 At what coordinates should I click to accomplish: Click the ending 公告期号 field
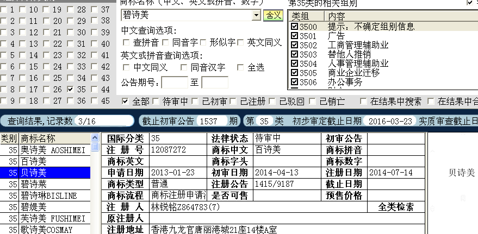[x=215, y=83]
